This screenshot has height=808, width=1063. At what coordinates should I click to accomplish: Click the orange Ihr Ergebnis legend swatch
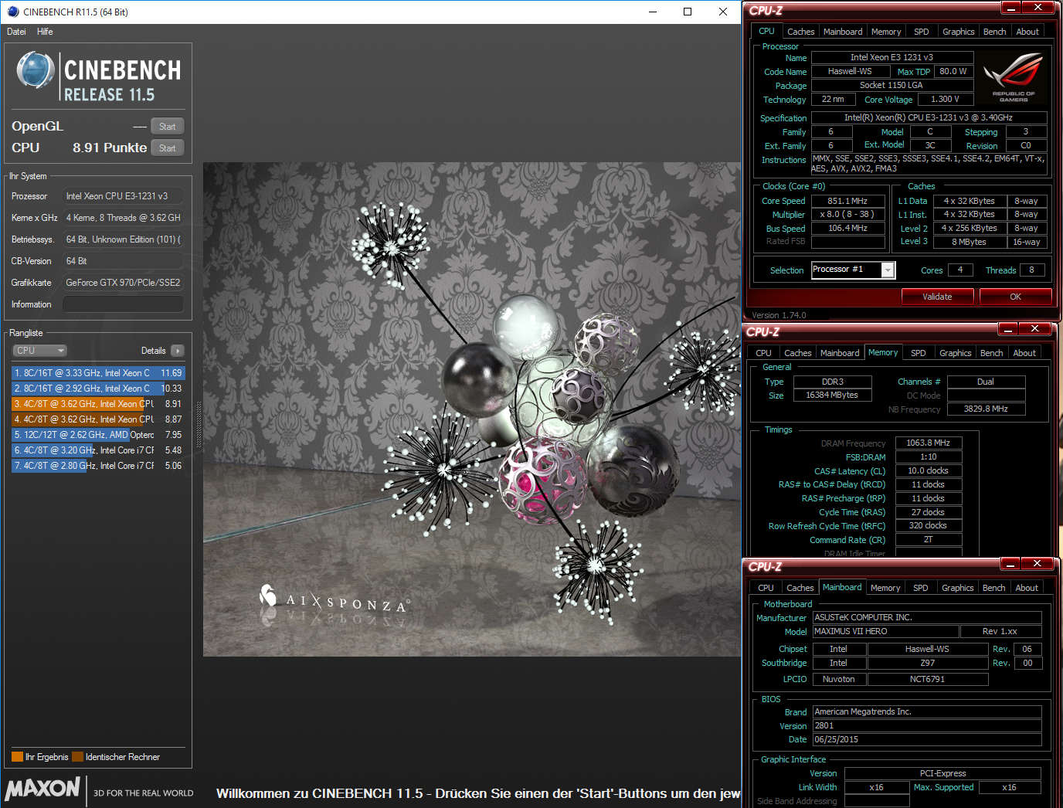click(17, 757)
